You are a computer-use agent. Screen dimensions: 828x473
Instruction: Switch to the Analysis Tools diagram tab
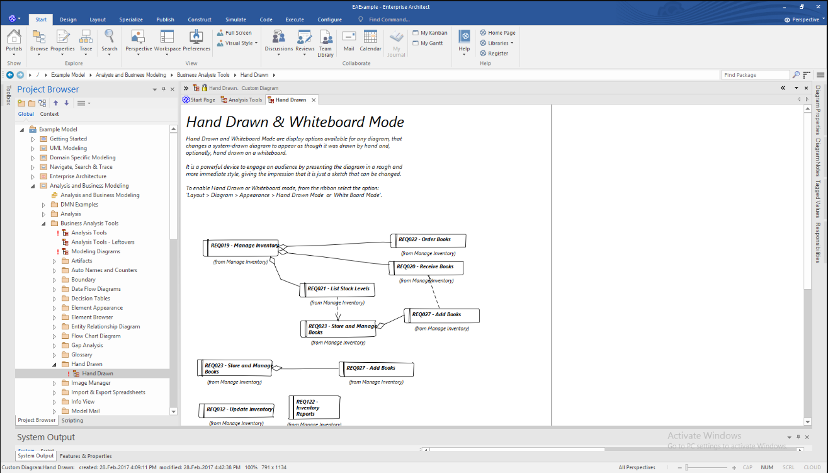(241, 100)
